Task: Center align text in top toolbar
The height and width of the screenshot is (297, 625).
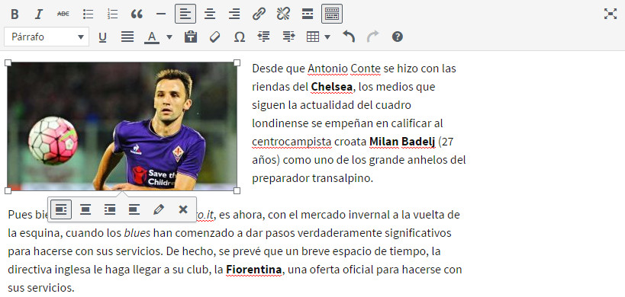Action: coord(210,14)
